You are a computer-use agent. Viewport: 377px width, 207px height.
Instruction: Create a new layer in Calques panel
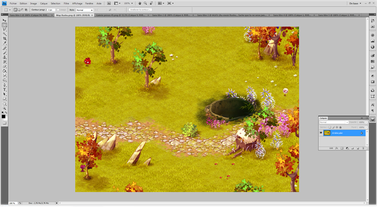(x=358, y=148)
